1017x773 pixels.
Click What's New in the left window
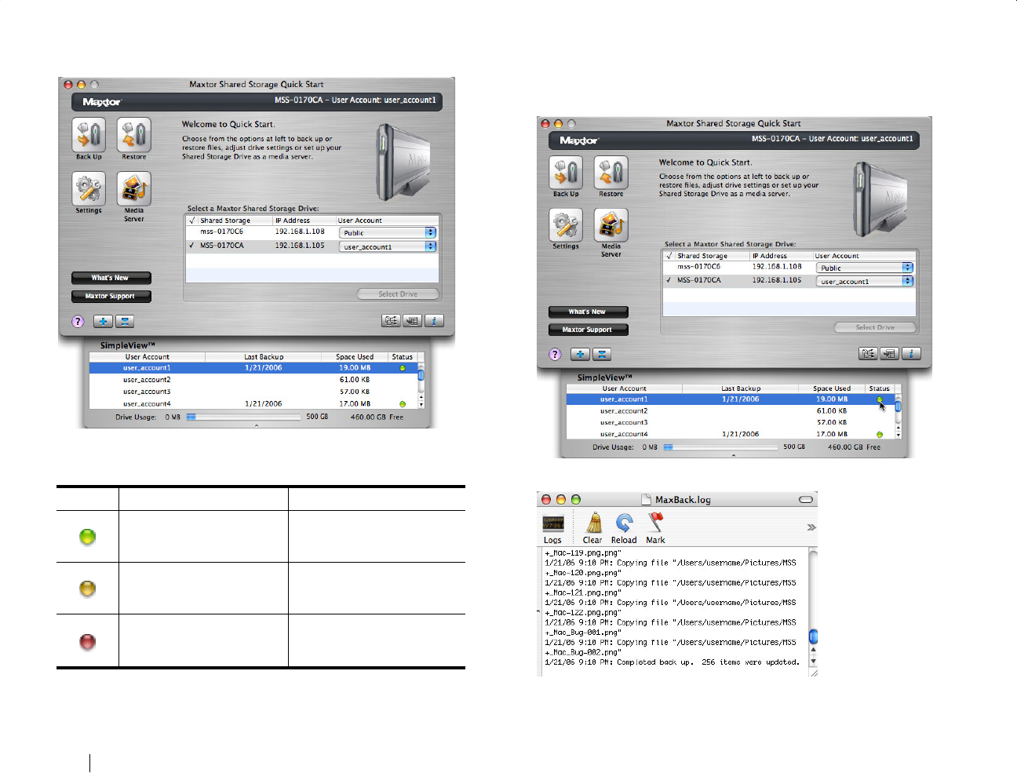[x=111, y=278]
